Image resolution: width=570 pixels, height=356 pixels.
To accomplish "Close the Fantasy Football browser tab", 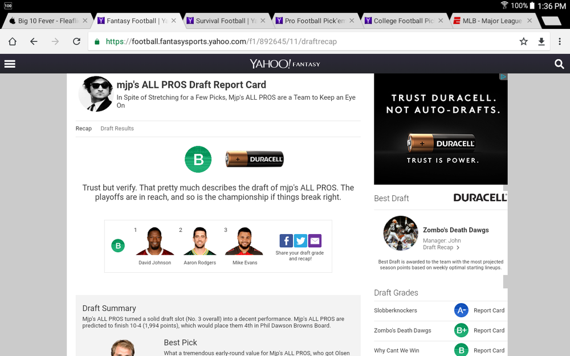I will tap(174, 21).
